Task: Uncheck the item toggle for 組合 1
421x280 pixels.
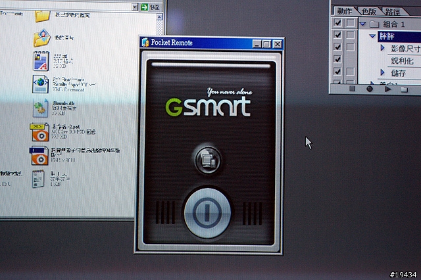Action: coord(337,22)
